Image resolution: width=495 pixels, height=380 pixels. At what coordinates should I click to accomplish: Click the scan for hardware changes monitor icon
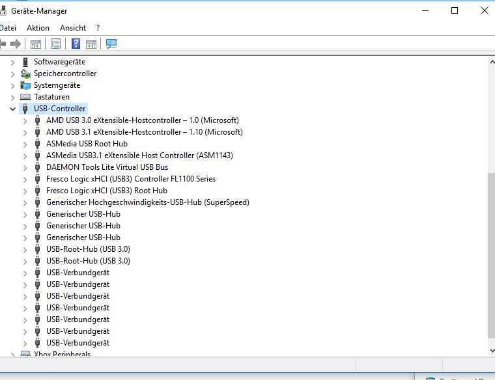(111, 44)
